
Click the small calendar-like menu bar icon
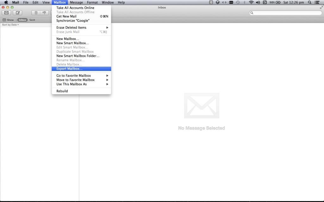point(265,3)
